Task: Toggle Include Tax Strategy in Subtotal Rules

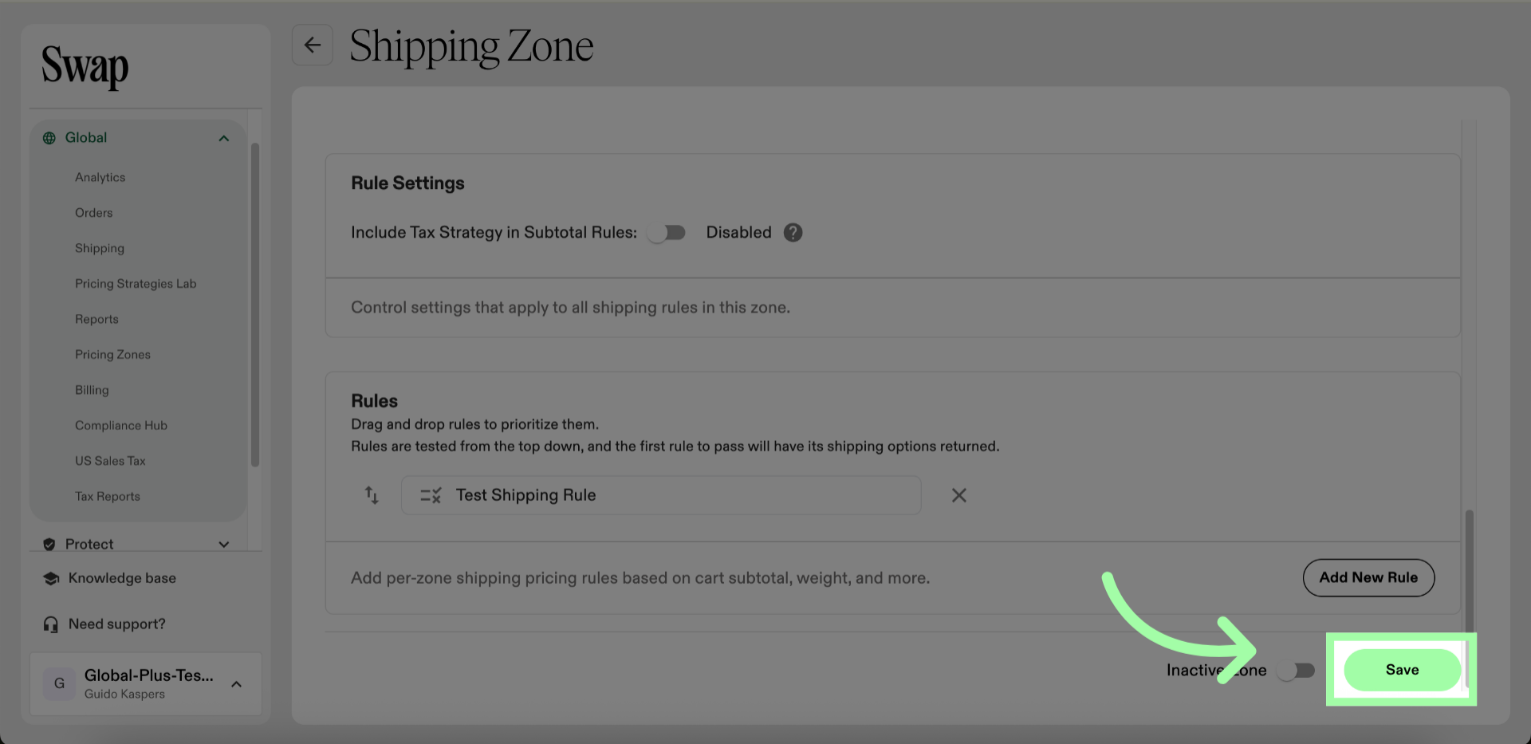Action: [x=667, y=233]
